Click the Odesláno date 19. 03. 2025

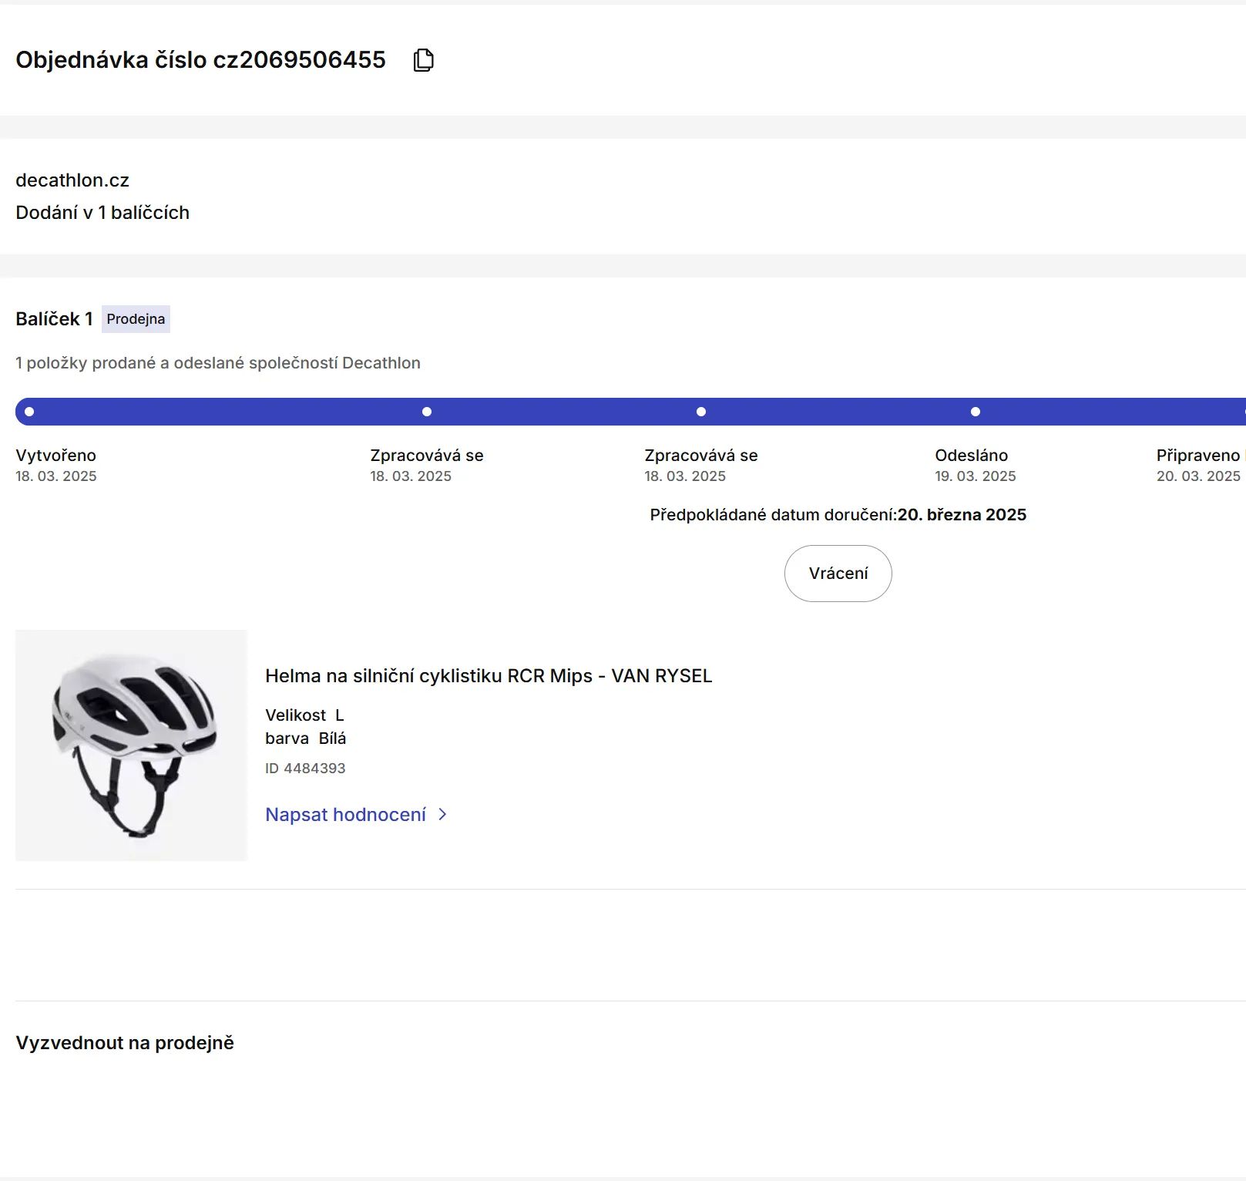pyautogui.click(x=975, y=476)
